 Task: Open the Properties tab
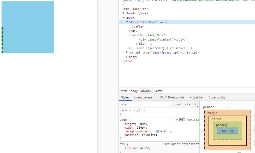tap(197, 97)
